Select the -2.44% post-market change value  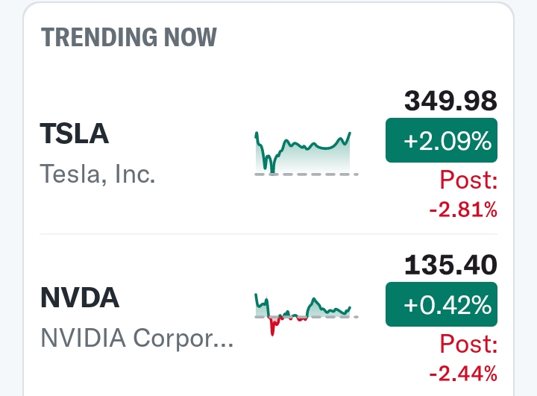462,373
